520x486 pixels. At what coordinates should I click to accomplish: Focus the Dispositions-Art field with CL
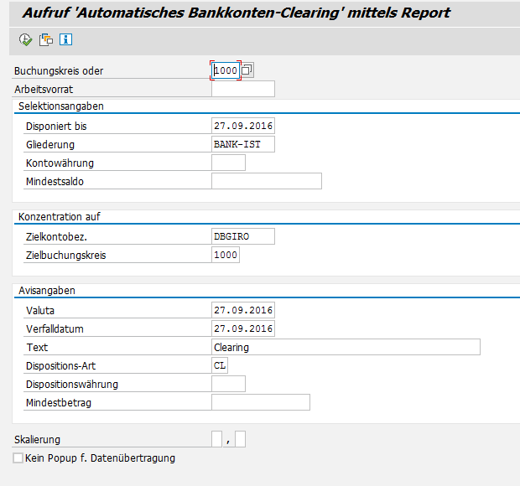click(220, 365)
